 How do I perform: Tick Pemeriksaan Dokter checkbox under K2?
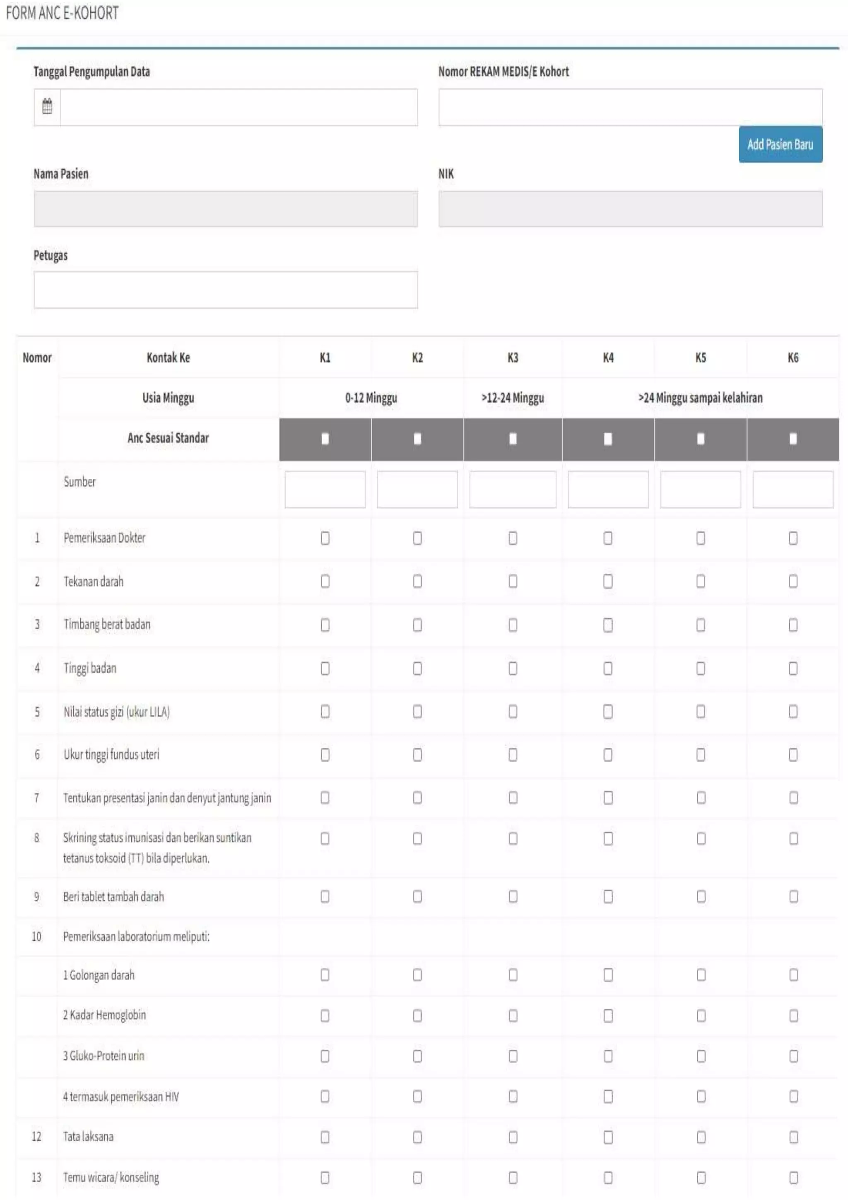[417, 538]
